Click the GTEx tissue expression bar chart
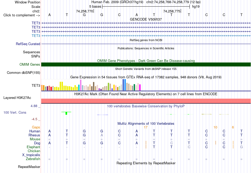Viewport: 251px width, 173px height. pyautogui.click(x=91, y=85)
